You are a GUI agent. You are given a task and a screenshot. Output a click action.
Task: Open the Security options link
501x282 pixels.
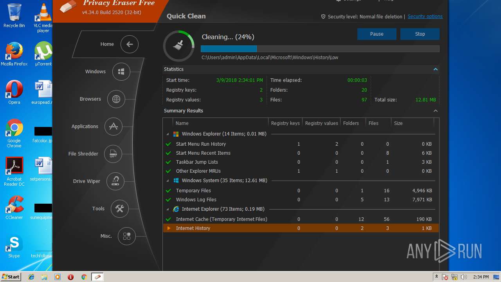425,16
